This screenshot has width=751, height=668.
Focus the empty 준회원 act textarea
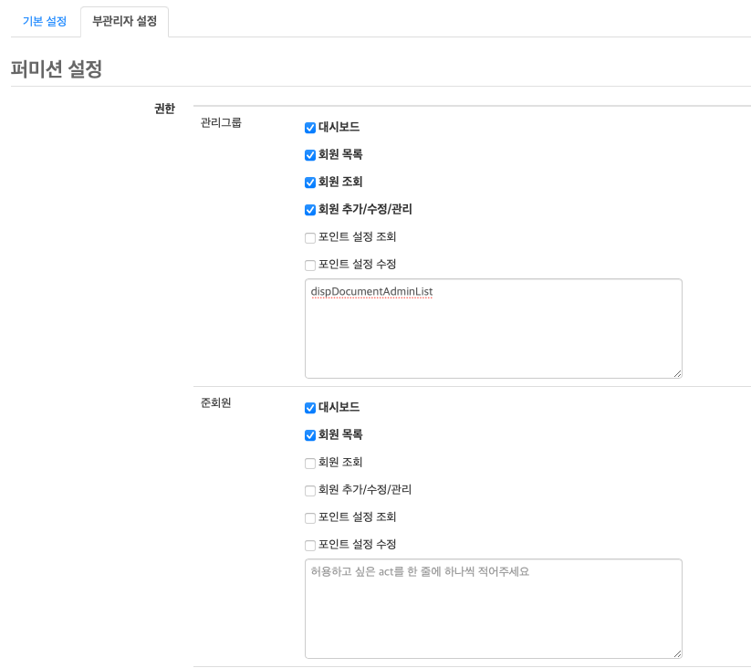click(493, 609)
